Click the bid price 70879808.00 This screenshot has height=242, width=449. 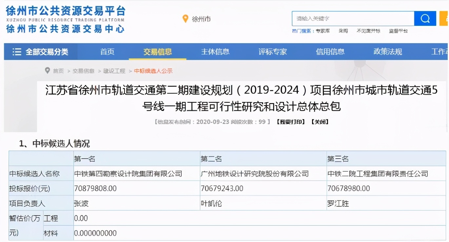(95, 188)
